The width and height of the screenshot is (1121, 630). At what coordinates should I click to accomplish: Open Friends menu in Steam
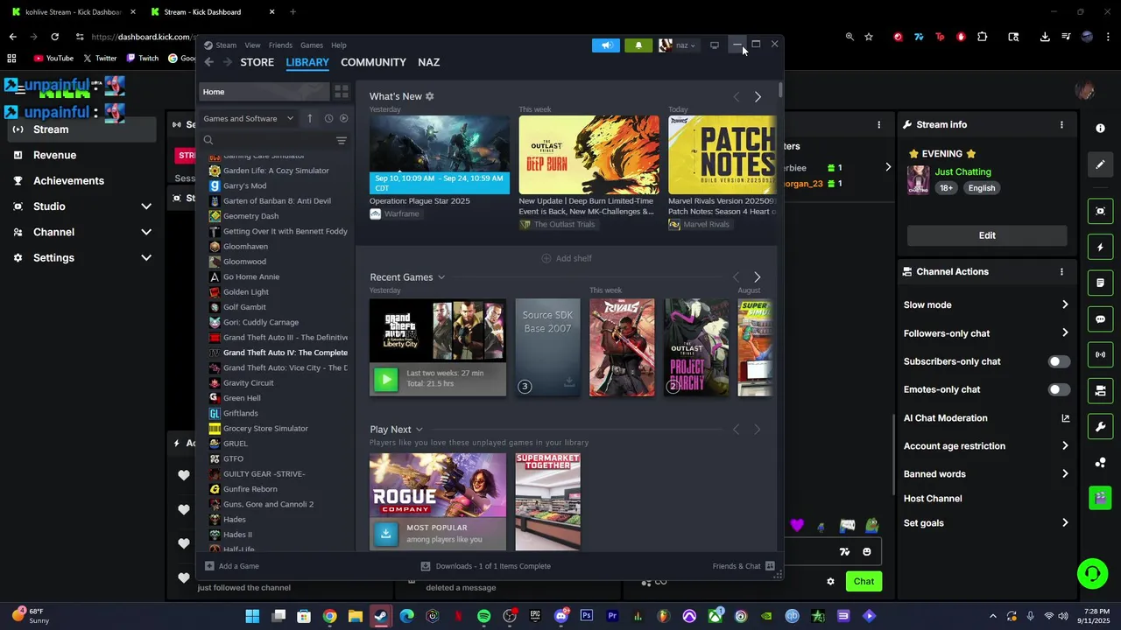(280, 45)
